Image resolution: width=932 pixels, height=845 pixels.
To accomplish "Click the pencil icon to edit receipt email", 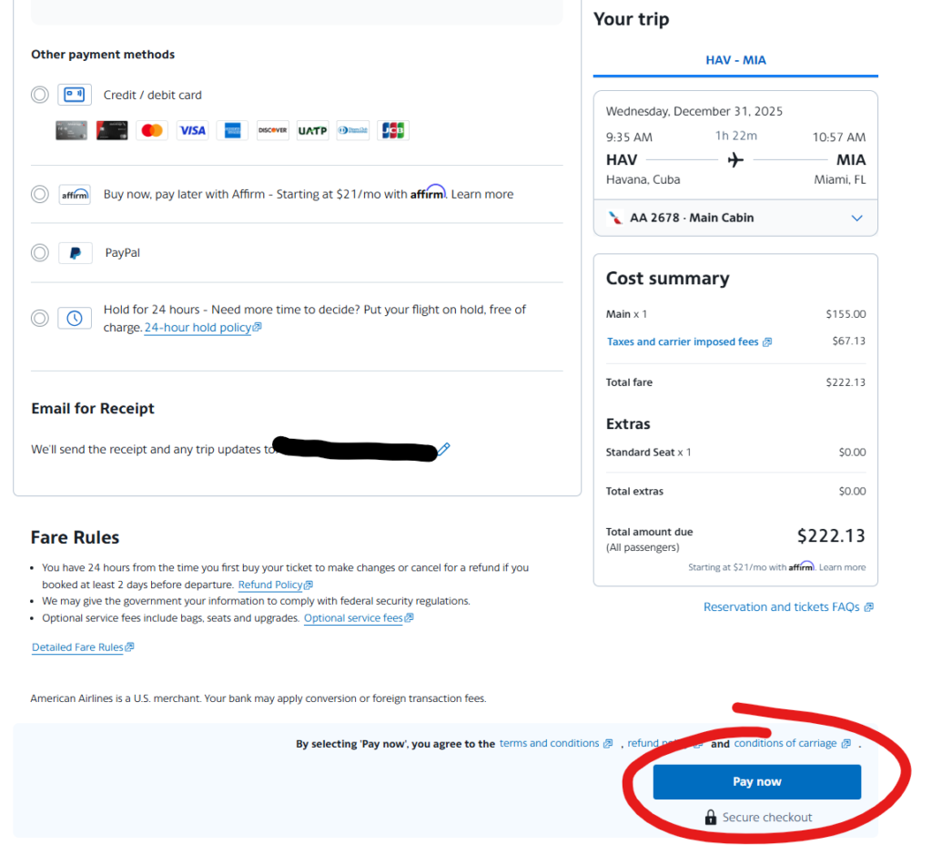I will click(x=443, y=449).
